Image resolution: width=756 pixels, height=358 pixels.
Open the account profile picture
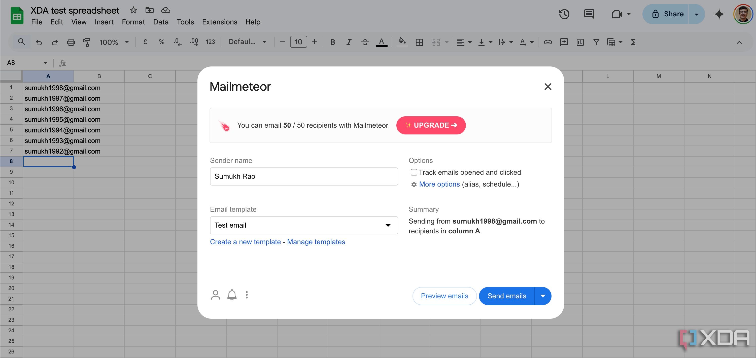pyautogui.click(x=743, y=14)
